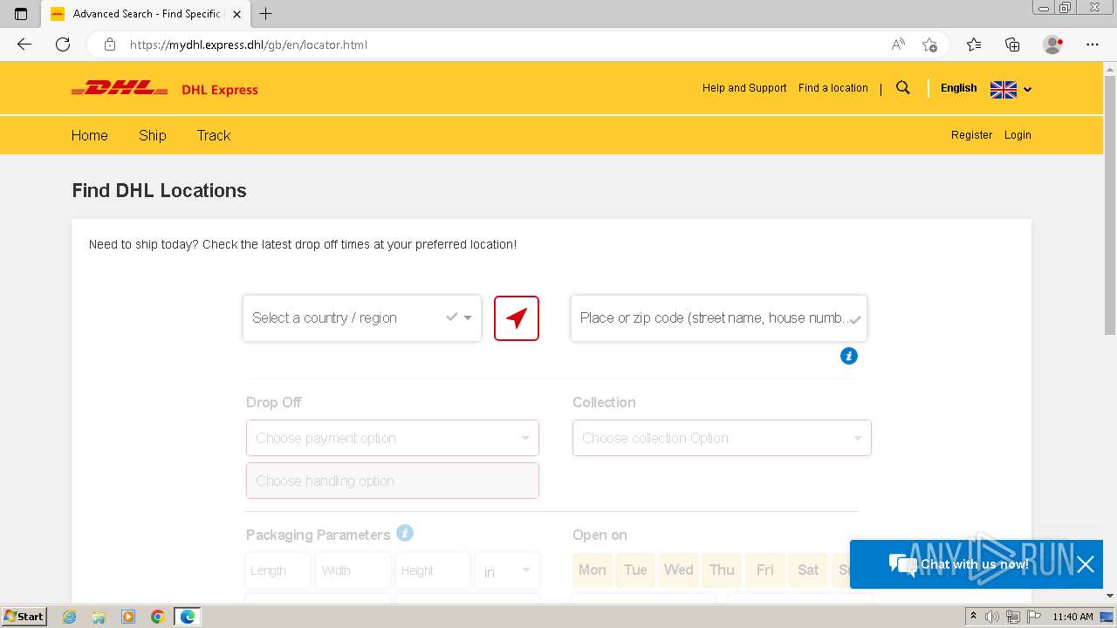Open Choose payment option dropdown
This screenshot has height=628, width=1117.
coord(393,438)
